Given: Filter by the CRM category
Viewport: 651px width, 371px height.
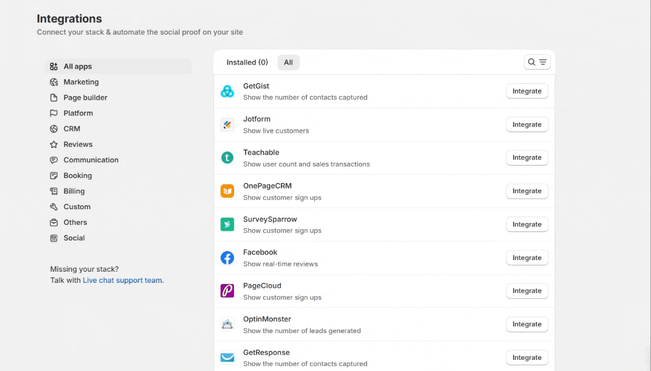Looking at the screenshot, I should pyautogui.click(x=71, y=129).
